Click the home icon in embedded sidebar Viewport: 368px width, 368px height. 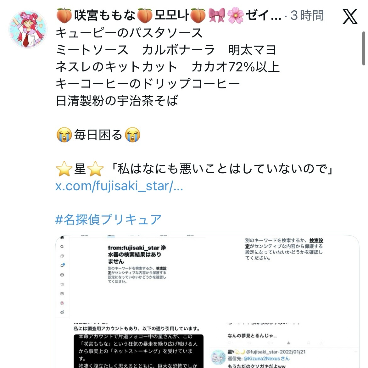pyautogui.click(x=62, y=237)
